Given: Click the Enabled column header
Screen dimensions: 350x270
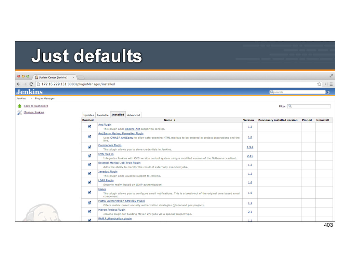Looking at the screenshot, I should tap(88, 120).
